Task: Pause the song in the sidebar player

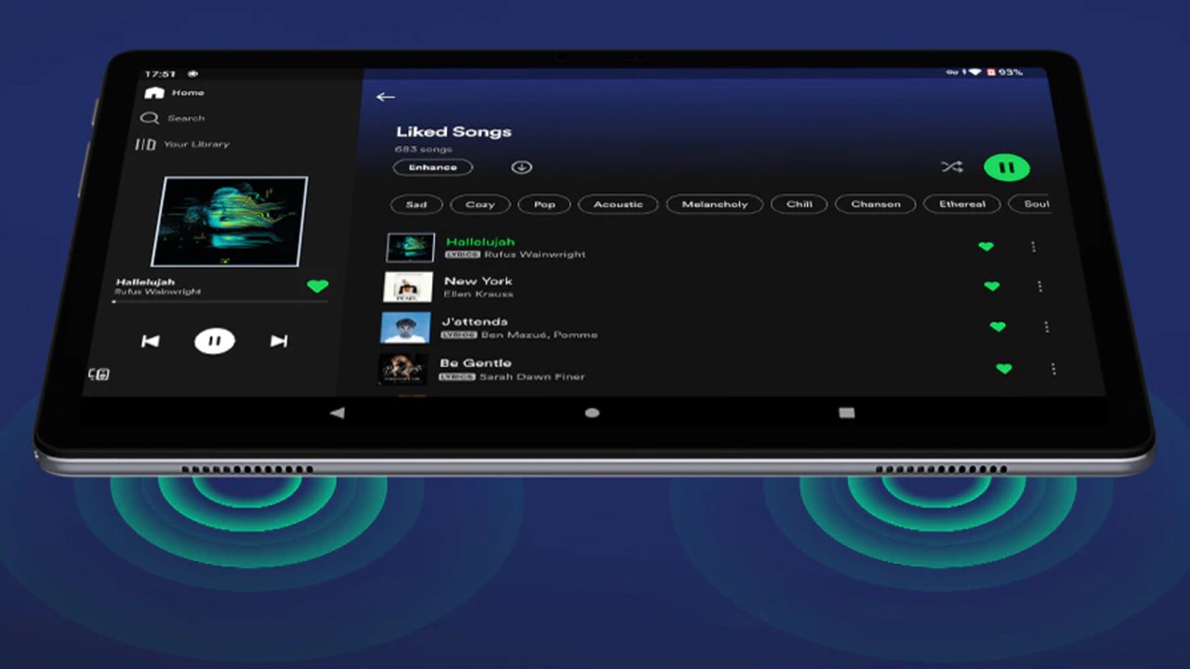Action: (214, 341)
